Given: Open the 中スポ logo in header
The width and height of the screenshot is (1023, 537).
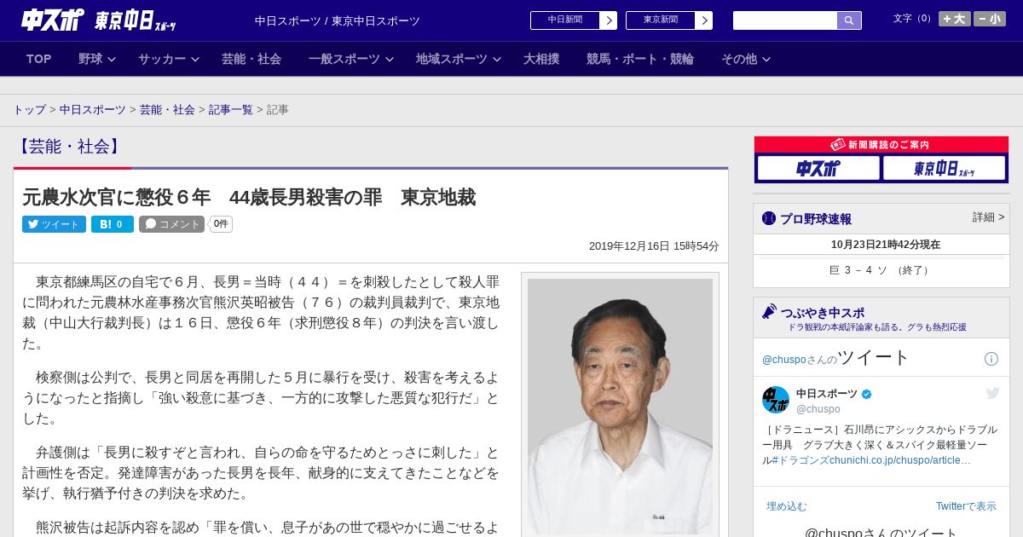Looking at the screenshot, I should coord(53,20).
